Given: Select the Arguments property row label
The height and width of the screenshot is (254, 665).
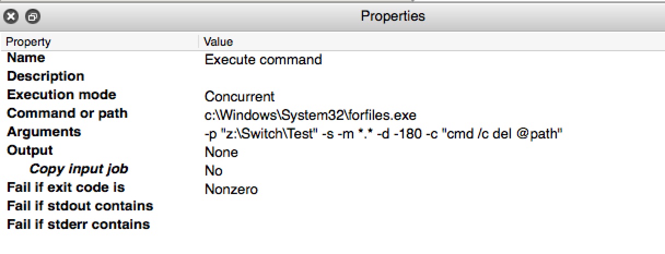Looking at the screenshot, I should [x=44, y=132].
